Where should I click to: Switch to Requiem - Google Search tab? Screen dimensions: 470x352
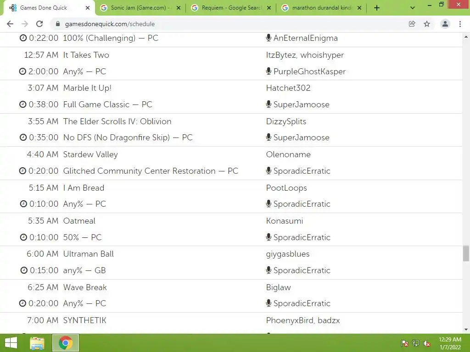231,8
